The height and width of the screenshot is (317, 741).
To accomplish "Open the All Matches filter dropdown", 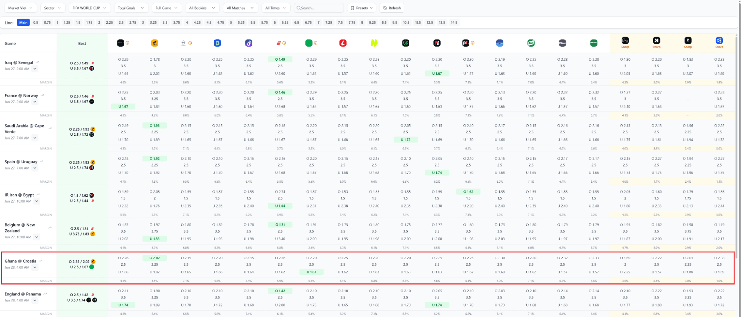I will pyautogui.click(x=240, y=8).
